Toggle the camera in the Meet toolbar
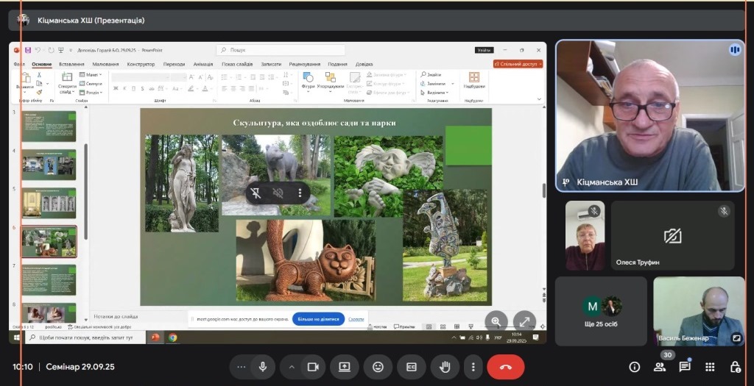Screen dimensions: 754x386 coord(312,367)
